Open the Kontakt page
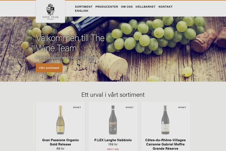This screenshot has width=226, height=151. (165, 7)
